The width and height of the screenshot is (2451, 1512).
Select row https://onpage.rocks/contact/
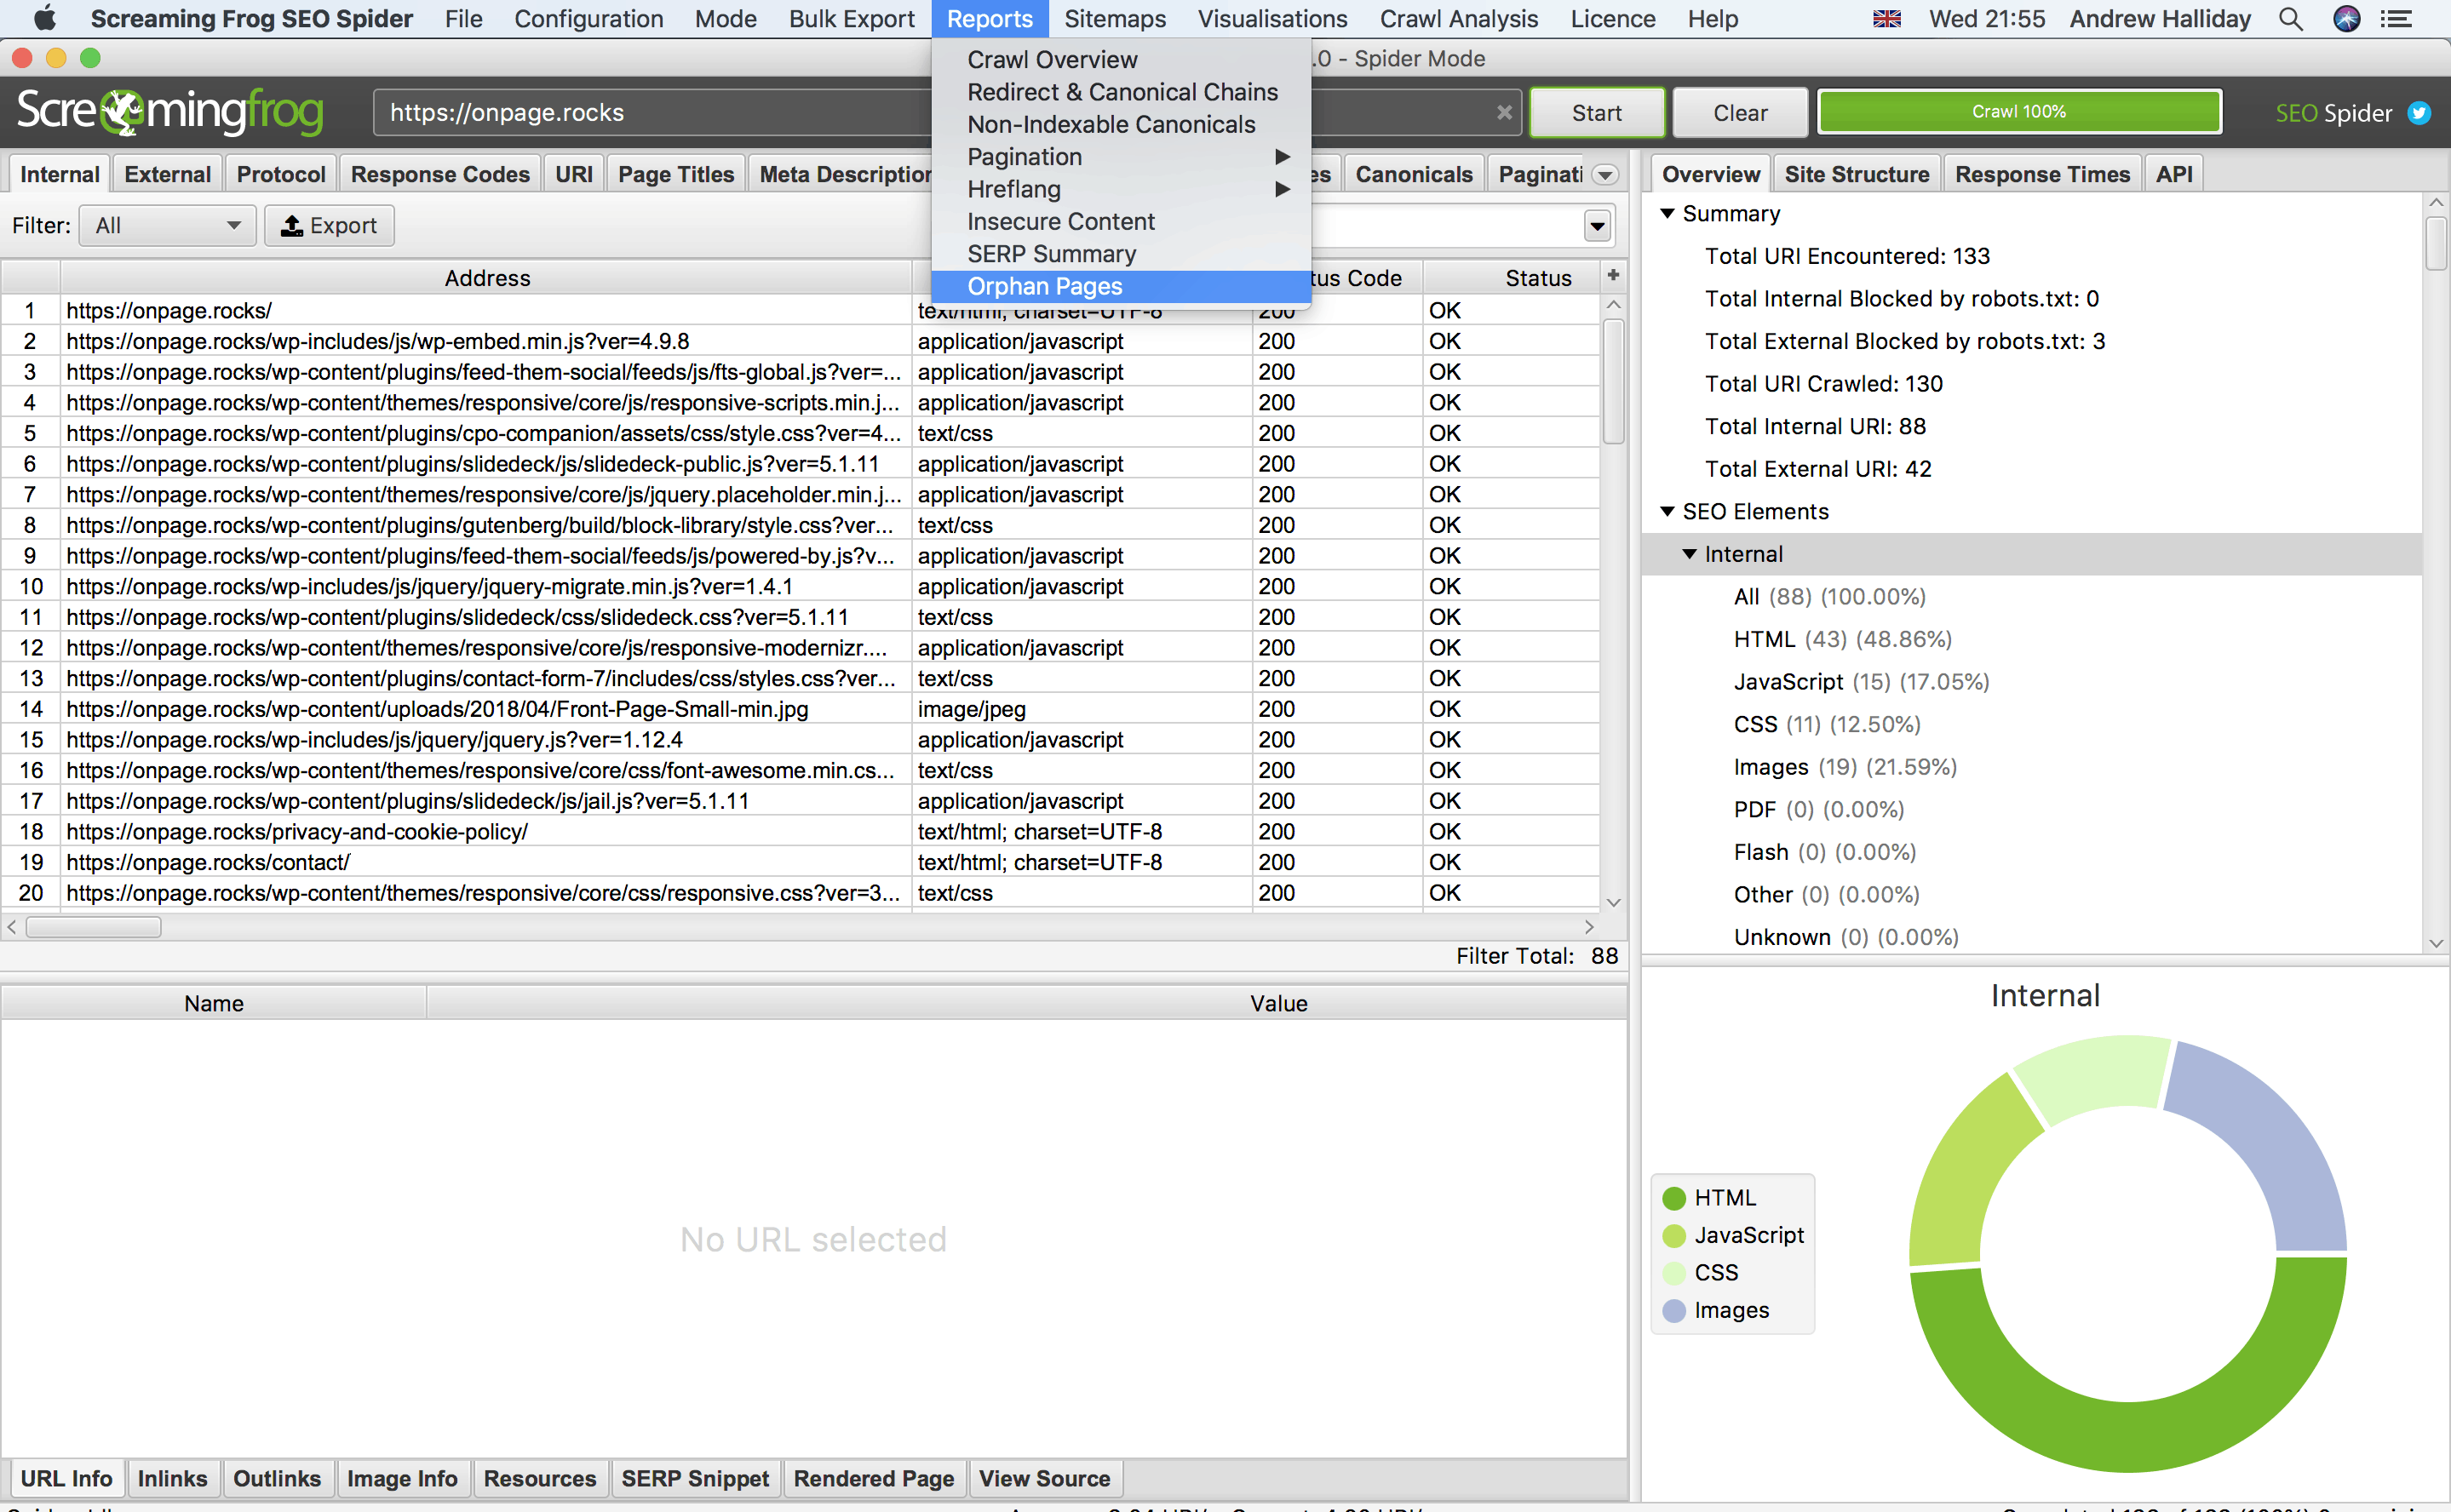coord(801,862)
